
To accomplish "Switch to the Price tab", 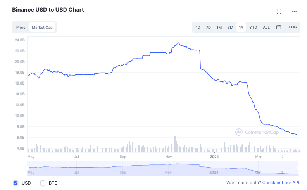I will tap(21, 28).
